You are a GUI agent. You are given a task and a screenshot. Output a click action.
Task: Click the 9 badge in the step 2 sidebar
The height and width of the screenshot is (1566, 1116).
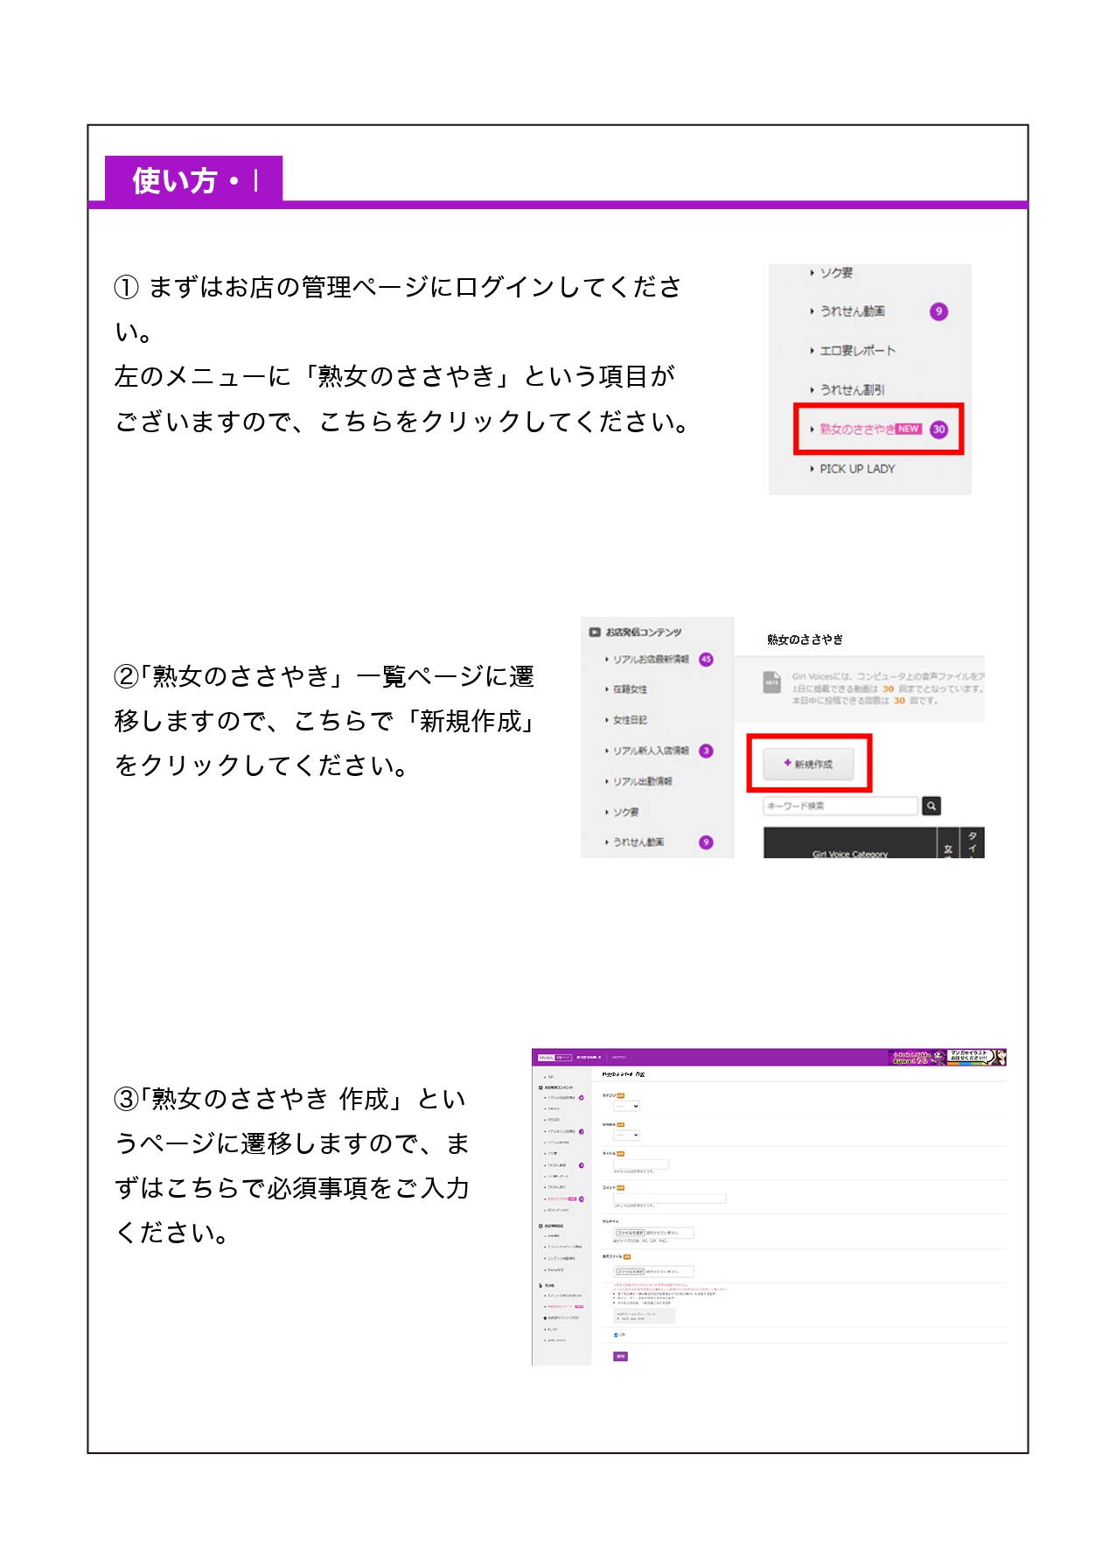[706, 842]
